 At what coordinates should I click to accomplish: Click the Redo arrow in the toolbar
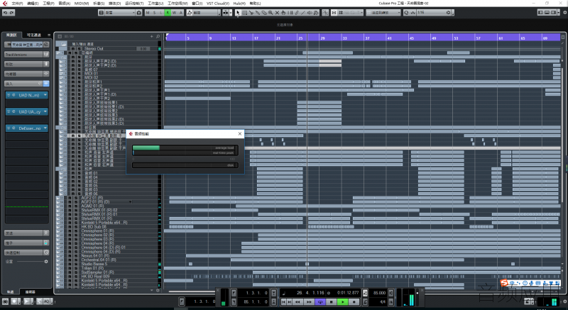[11, 12]
